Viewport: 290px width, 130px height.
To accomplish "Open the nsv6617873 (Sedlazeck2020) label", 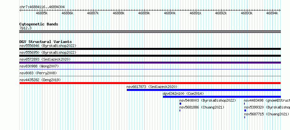I will pos(152,87).
